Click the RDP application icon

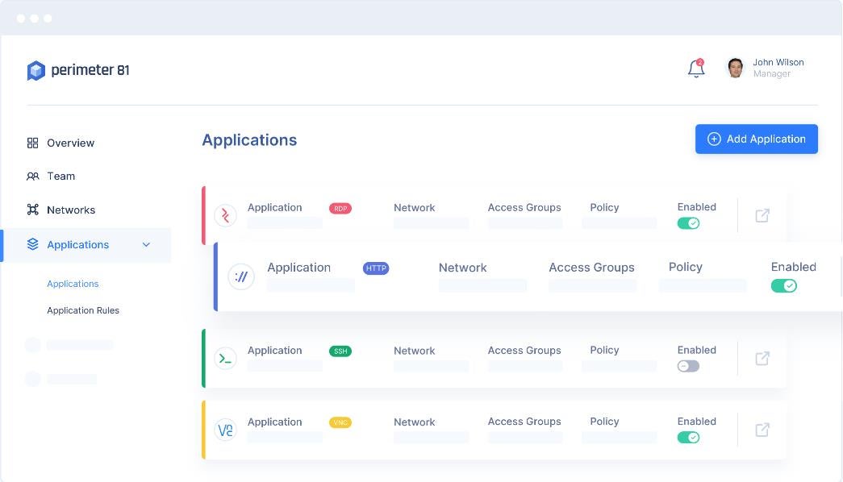click(225, 216)
